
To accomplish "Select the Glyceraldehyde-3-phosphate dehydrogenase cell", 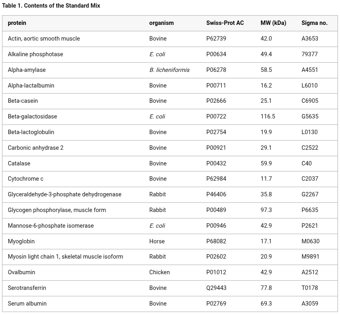I will pos(64,194).
